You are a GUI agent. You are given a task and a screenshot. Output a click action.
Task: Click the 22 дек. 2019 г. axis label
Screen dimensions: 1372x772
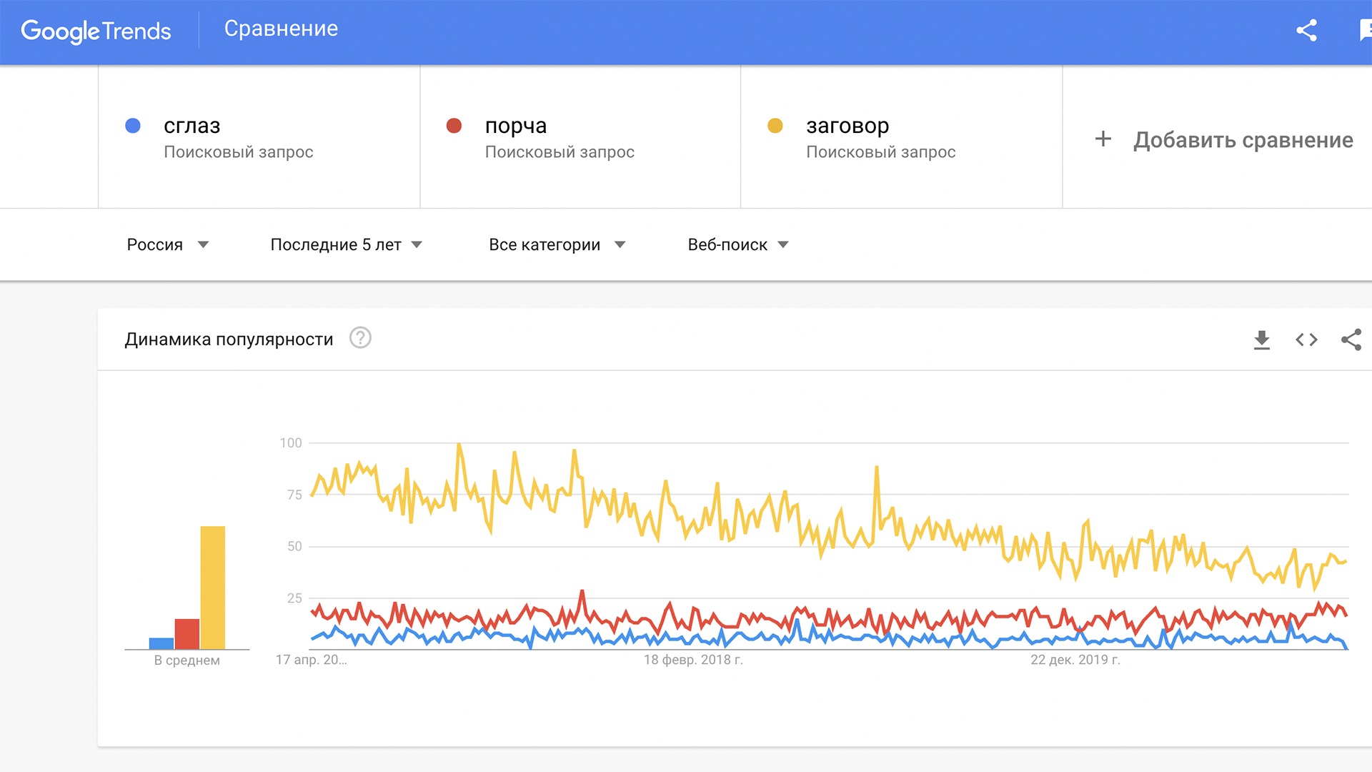[x=1075, y=660]
